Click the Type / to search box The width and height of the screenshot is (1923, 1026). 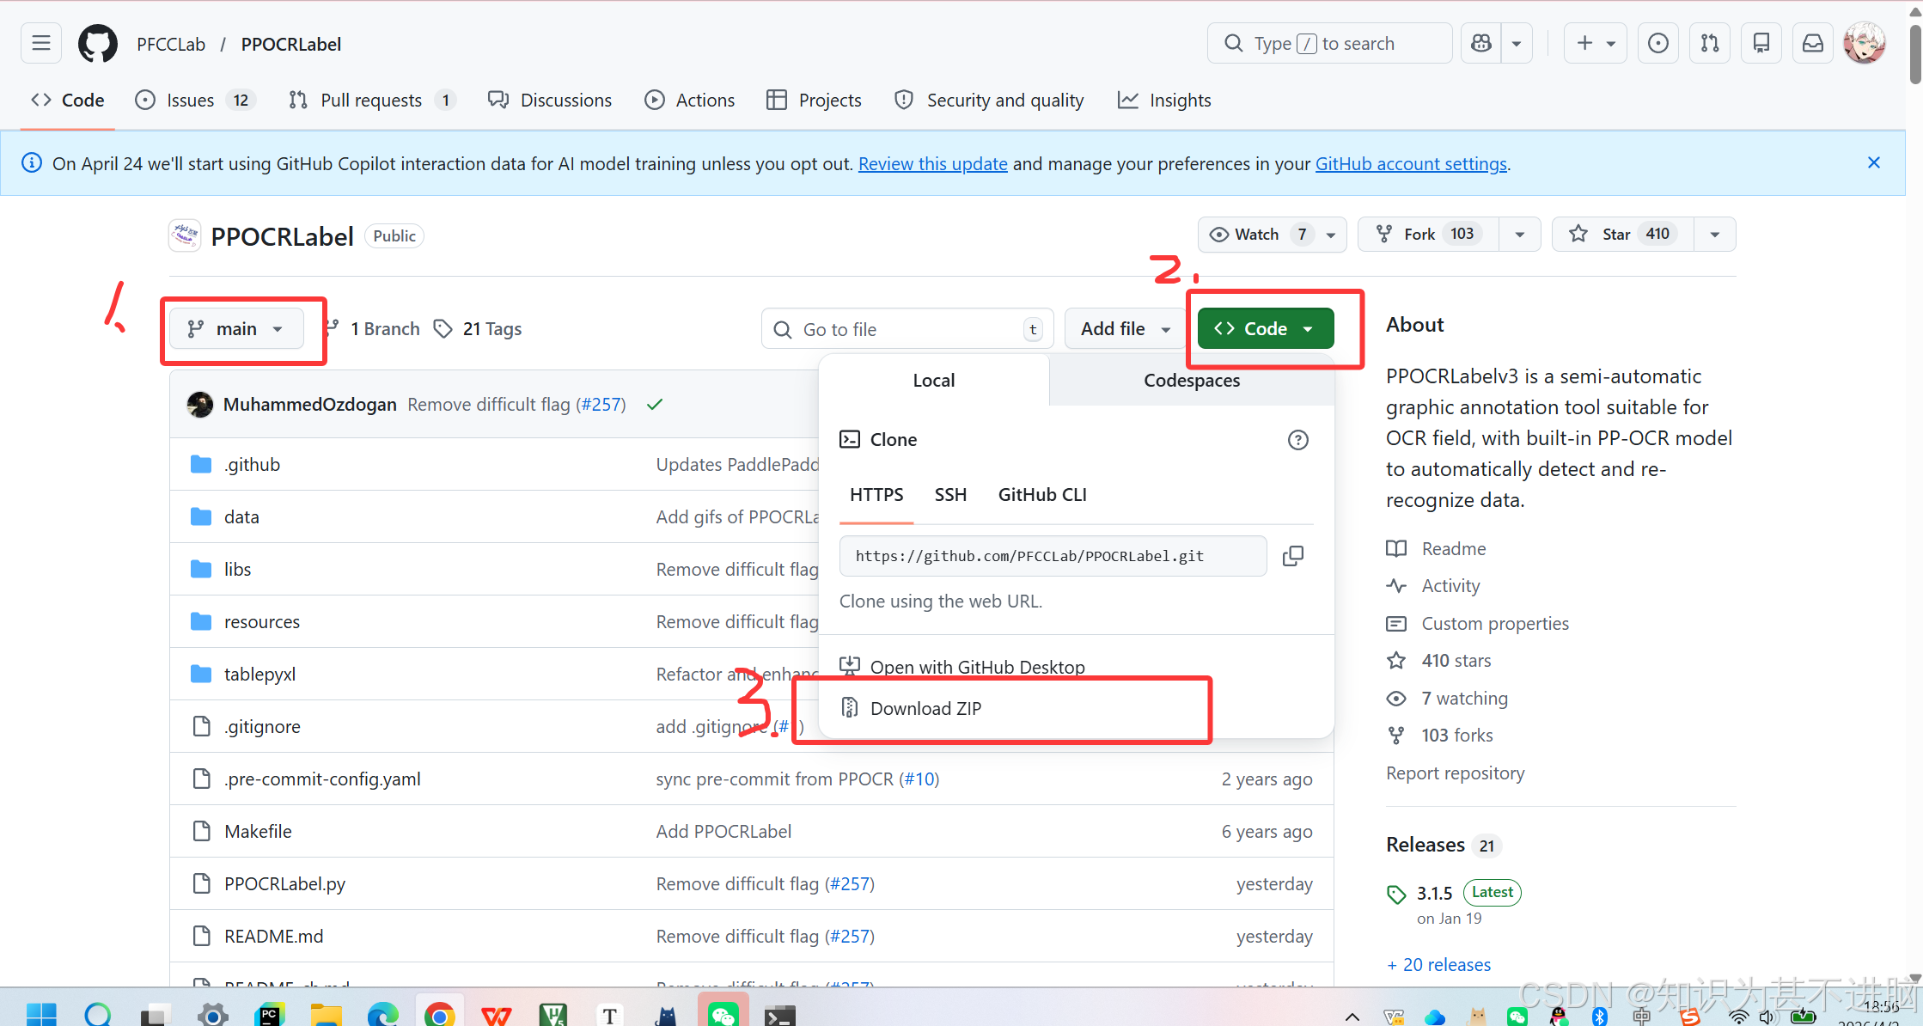pyautogui.click(x=1330, y=44)
